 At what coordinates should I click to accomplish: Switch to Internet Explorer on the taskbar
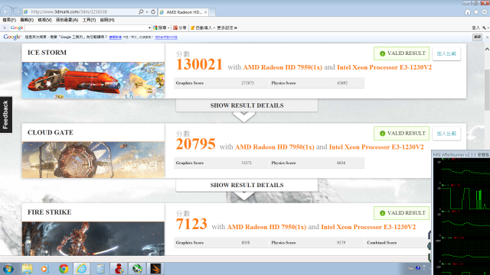click(x=82, y=268)
